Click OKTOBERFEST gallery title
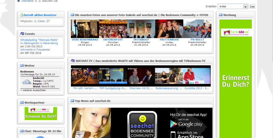 pos(113,40)
